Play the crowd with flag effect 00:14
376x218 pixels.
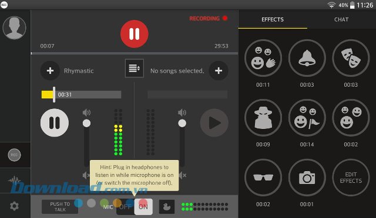307,118
